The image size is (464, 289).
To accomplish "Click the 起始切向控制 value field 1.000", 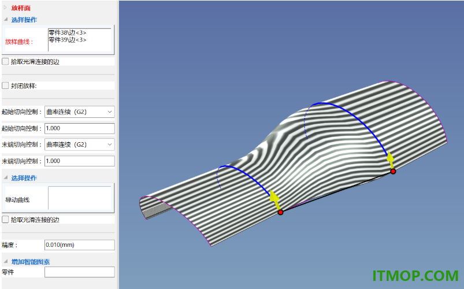I will 80,128.
